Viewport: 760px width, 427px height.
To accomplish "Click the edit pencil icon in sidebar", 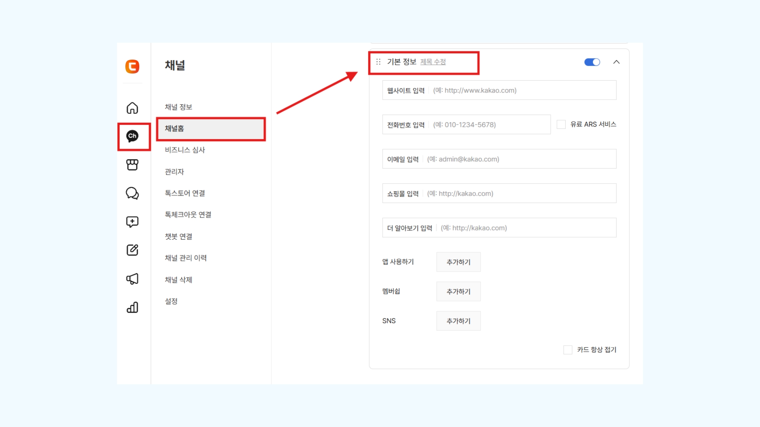I will click(x=132, y=250).
